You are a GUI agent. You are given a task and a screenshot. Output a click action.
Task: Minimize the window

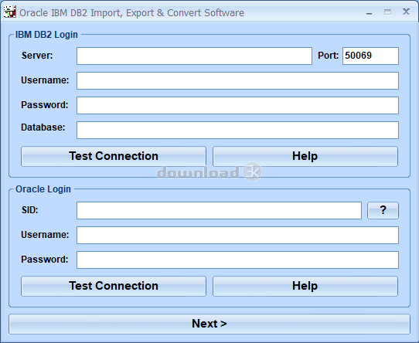[x=369, y=12]
